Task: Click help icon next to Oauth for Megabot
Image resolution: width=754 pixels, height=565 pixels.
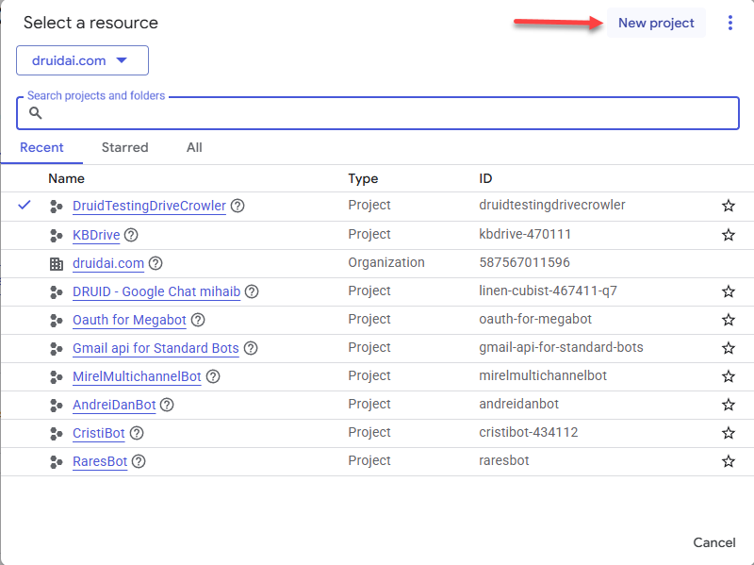Action: (x=198, y=320)
